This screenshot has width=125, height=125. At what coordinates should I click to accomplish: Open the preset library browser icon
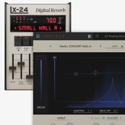[90, 36]
